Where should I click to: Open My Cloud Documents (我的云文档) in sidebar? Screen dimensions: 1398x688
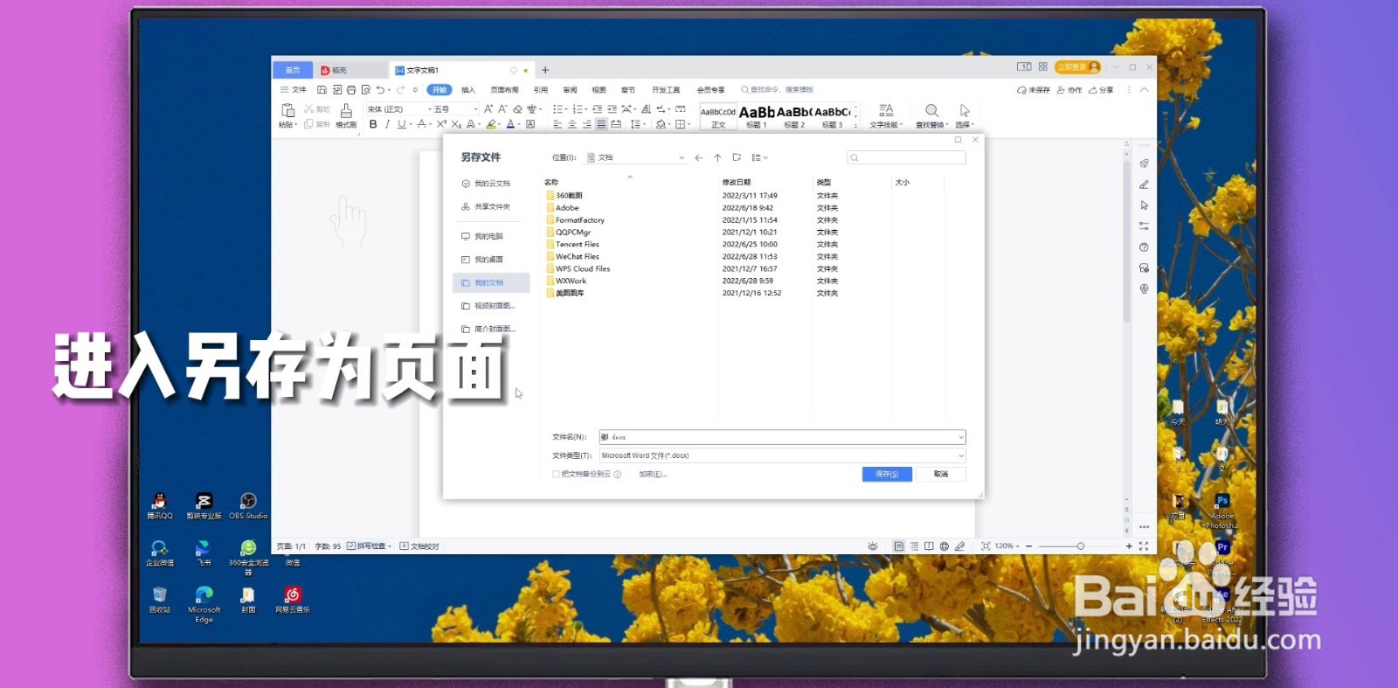[486, 184]
